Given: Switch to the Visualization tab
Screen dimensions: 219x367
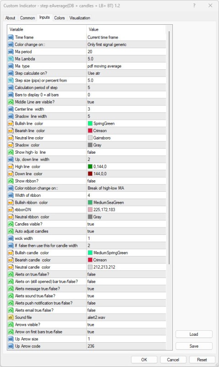Looking at the screenshot, I should click(80, 18).
